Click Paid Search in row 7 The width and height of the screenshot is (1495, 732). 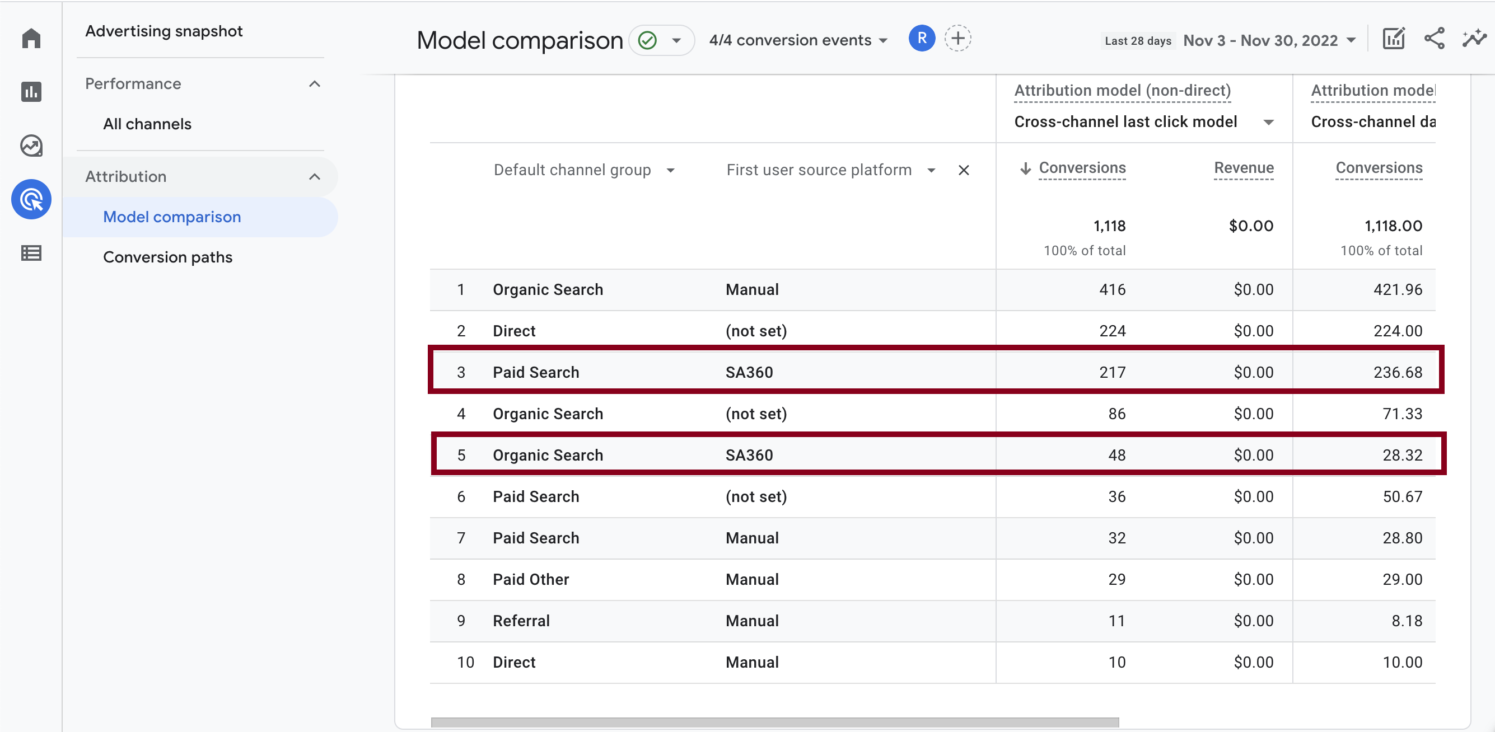536,538
